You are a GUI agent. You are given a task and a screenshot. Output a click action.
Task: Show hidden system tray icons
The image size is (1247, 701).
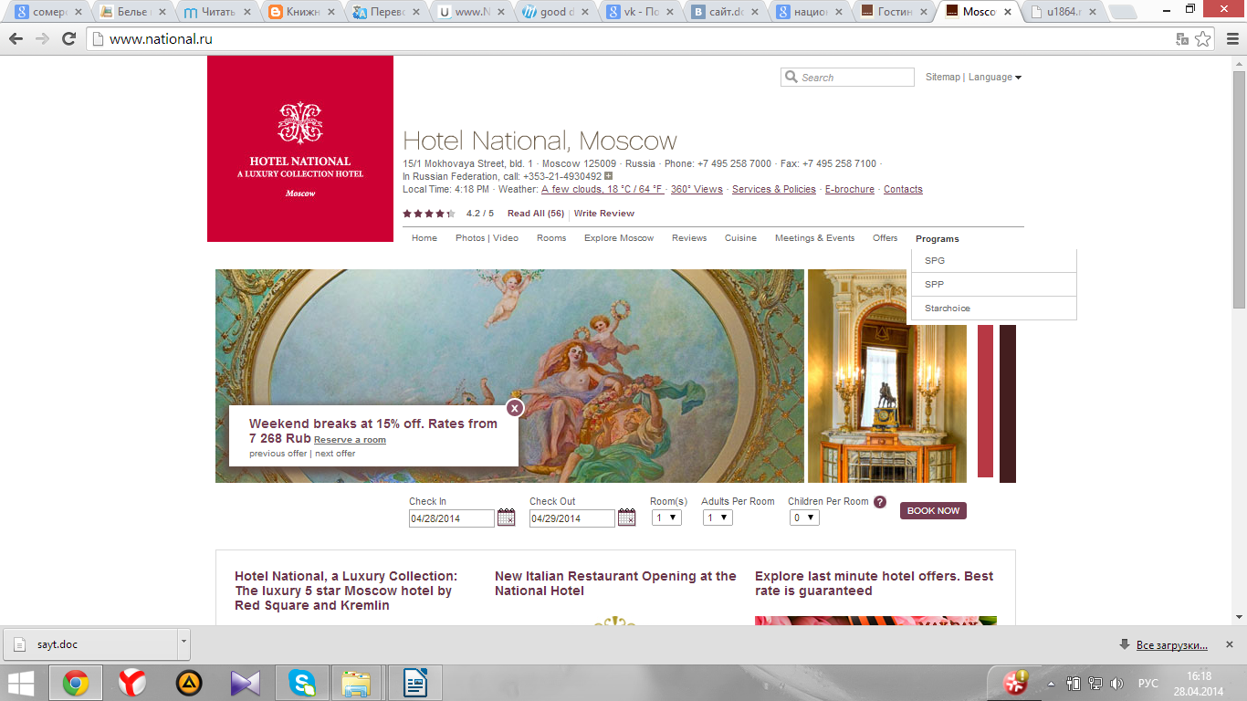[x=1051, y=684]
